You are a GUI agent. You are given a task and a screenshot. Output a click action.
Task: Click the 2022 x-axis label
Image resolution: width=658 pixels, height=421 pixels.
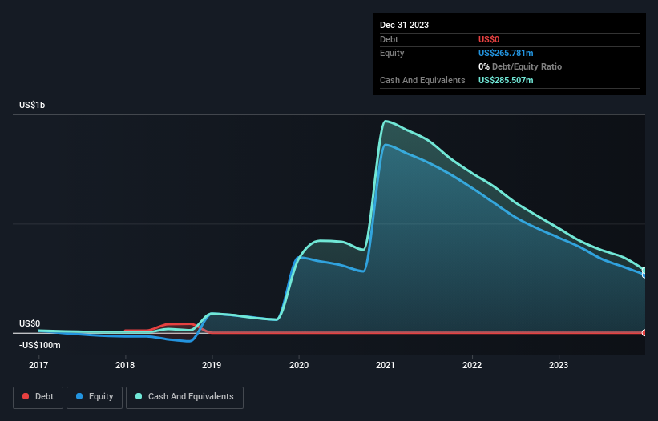coord(472,365)
